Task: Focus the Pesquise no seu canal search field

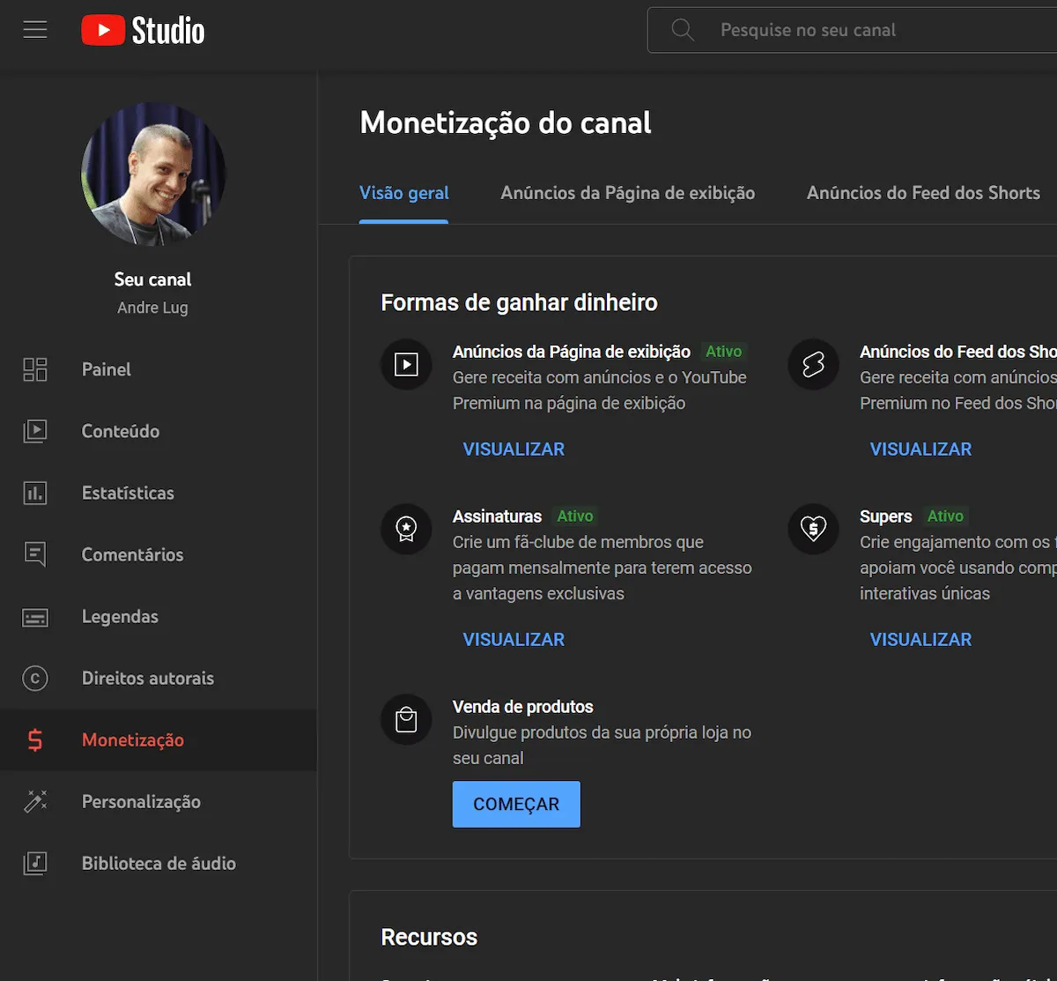Action: point(852,30)
